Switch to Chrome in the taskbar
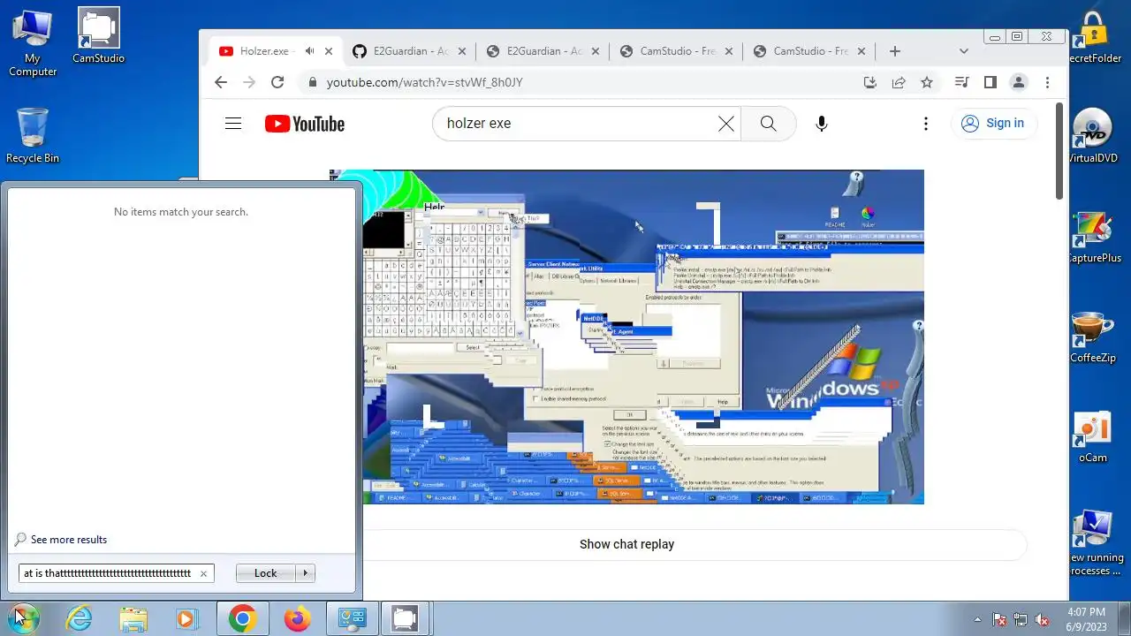Screen dimensions: 1131x636 [x=243, y=618]
